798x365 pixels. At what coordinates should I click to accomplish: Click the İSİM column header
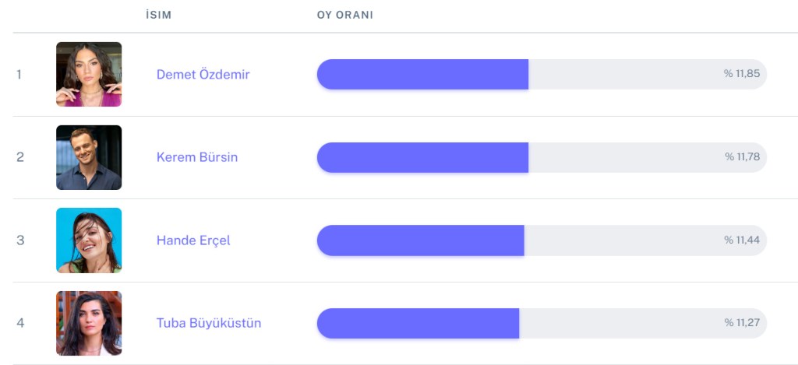158,16
